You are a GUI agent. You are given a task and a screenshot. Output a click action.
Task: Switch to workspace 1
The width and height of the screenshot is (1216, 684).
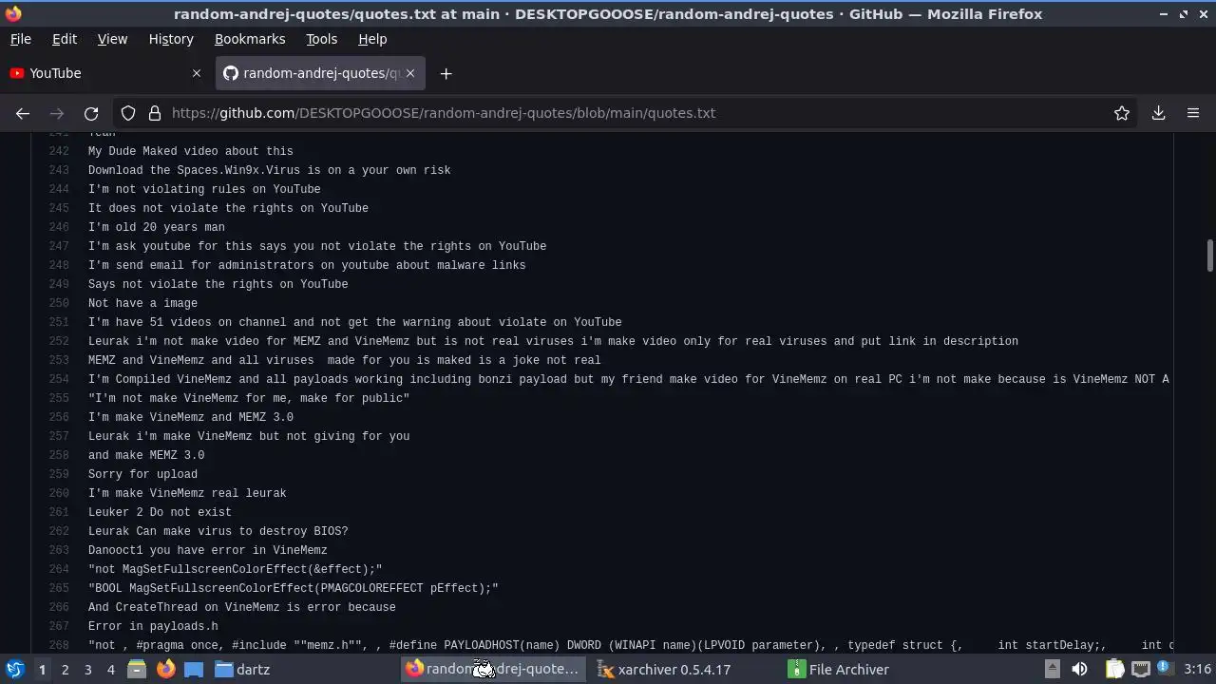pyautogui.click(x=42, y=670)
